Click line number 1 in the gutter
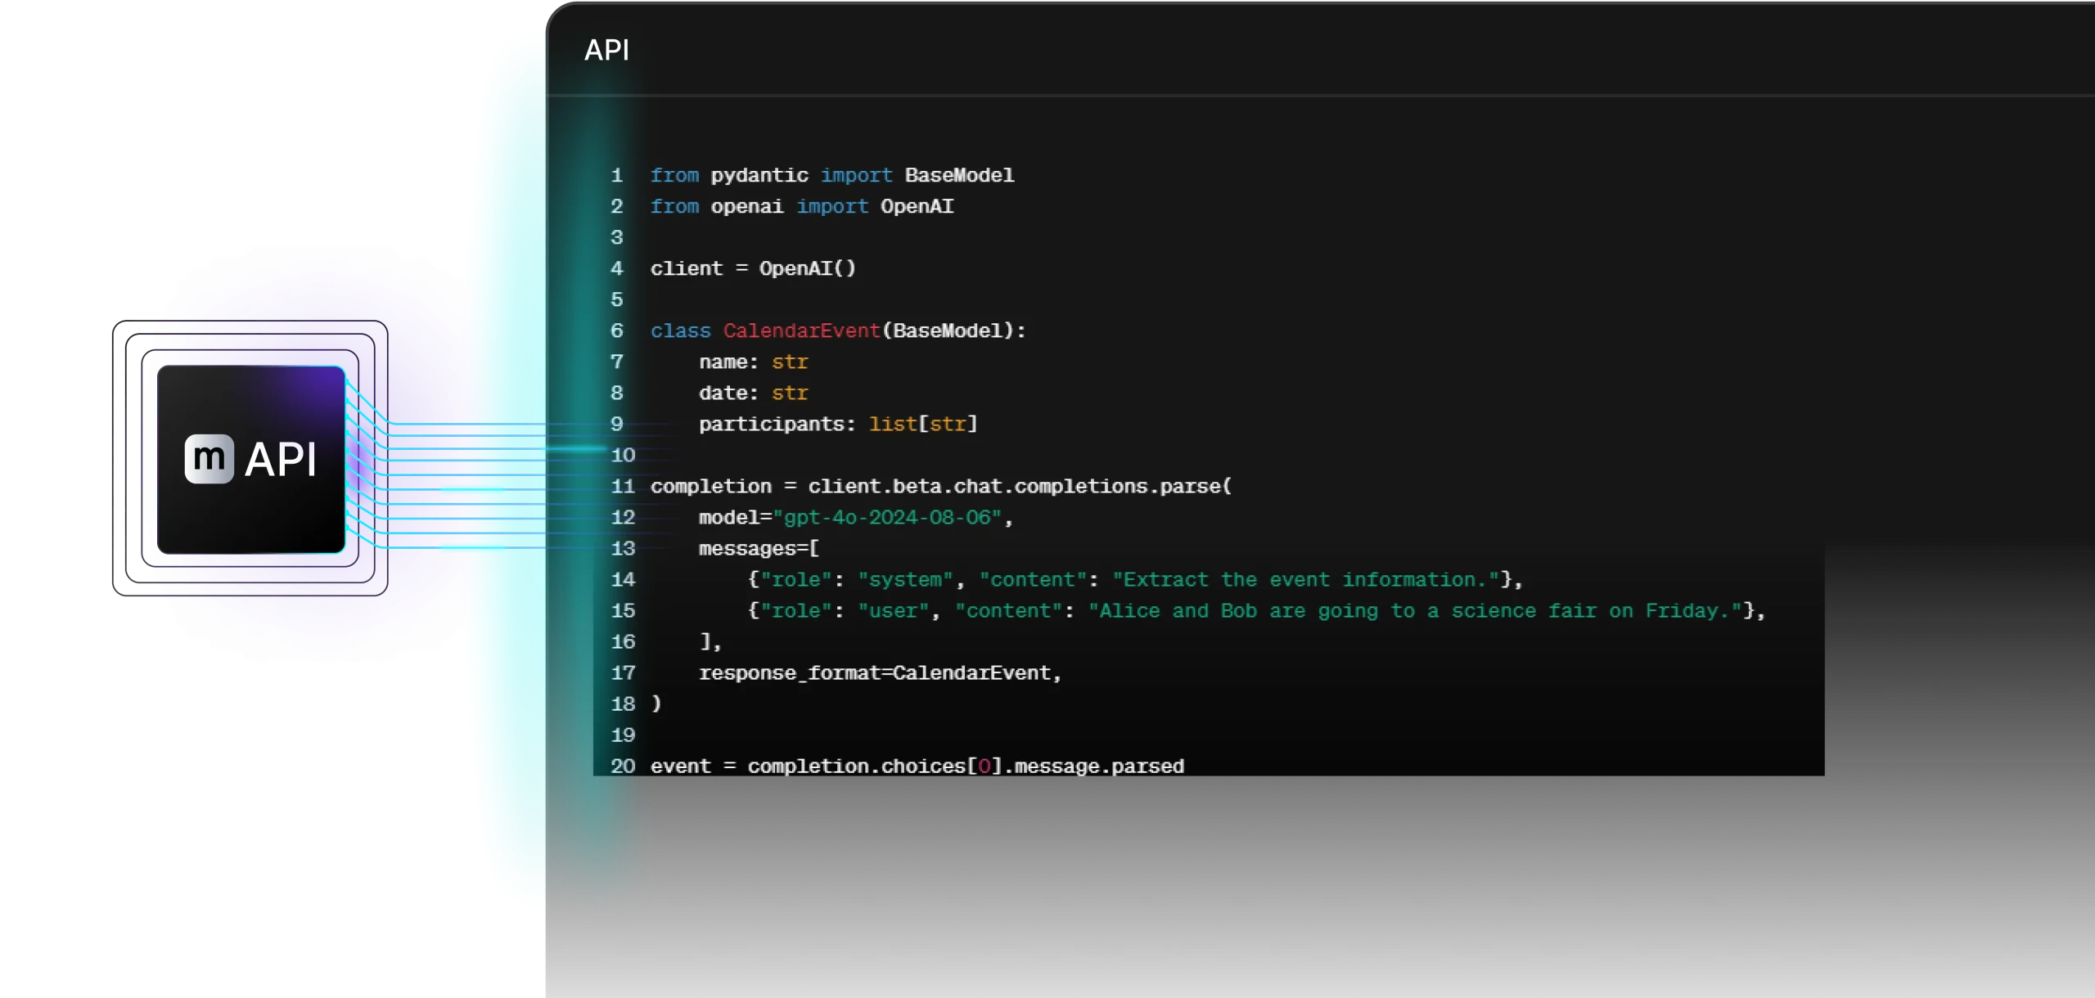Viewport: 2095px width, 998px height. [616, 176]
